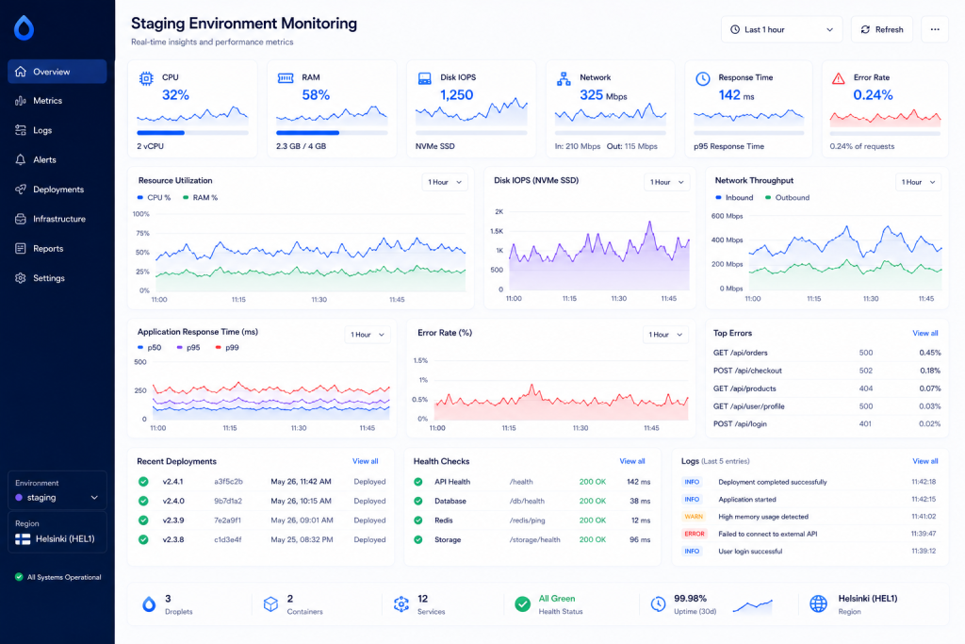
Task: Open the Last 1 hour time range dropdown
Action: tap(781, 29)
